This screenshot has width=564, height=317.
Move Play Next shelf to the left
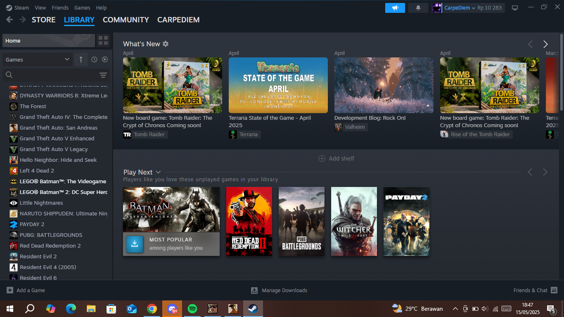530,172
